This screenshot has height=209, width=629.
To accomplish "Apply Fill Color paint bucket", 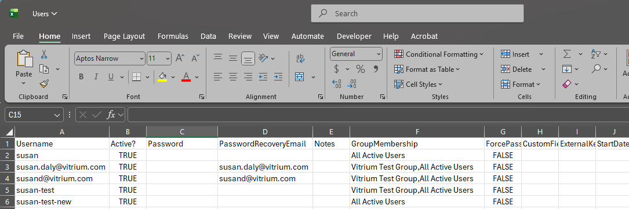I will (162, 77).
